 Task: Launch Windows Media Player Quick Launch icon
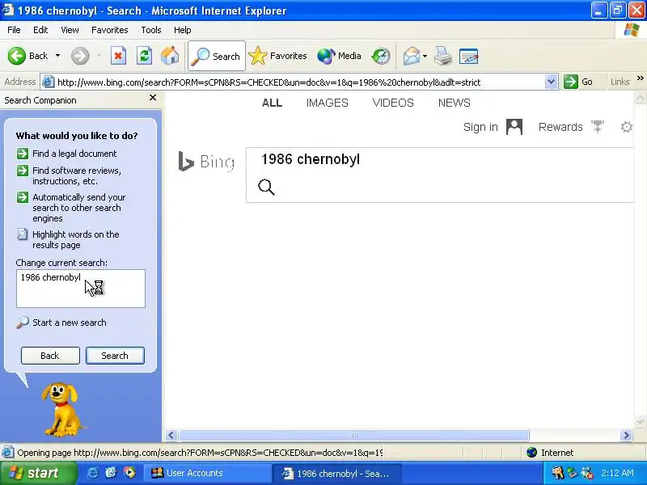pos(129,473)
